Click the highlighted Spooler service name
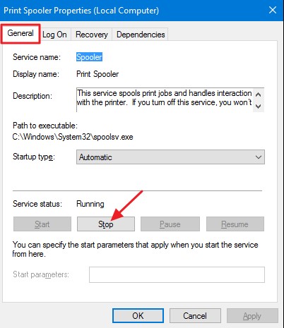Image resolution: width=284 pixels, height=328 pixels. point(89,57)
